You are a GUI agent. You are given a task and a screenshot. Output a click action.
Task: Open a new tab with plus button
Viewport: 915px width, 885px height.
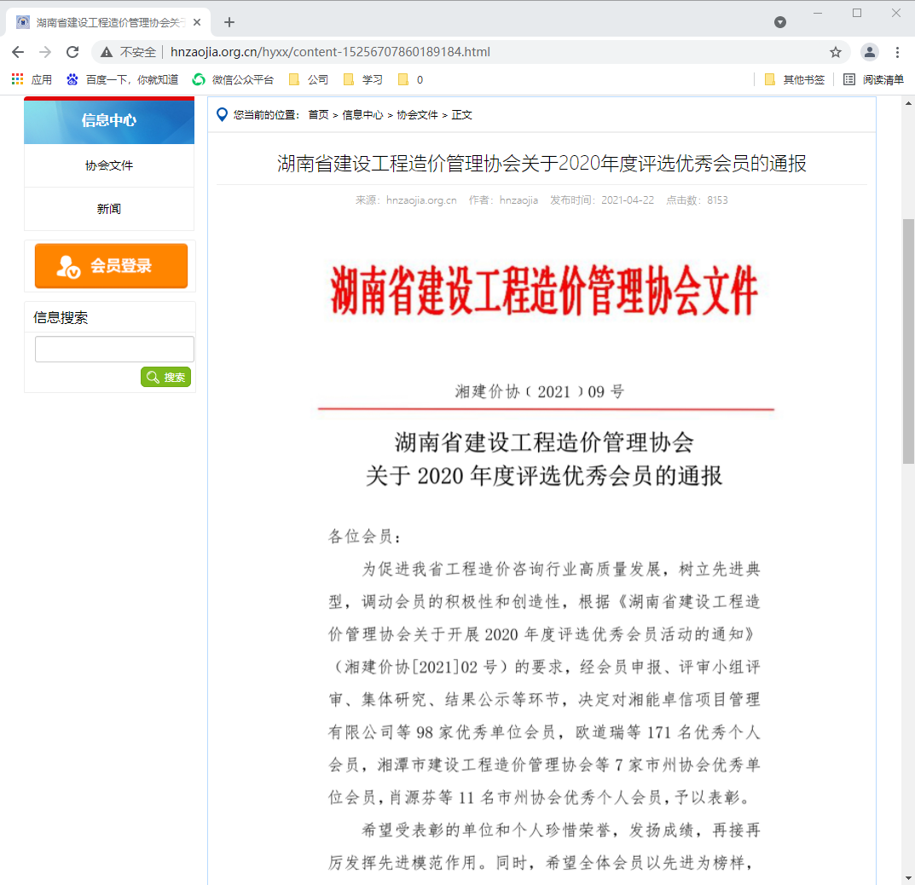(229, 22)
